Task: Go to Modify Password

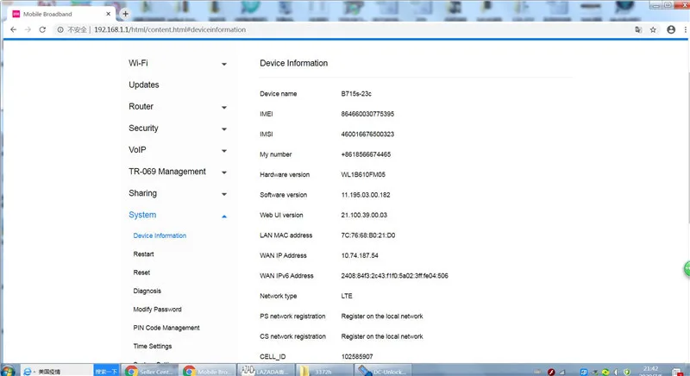Action: (x=157, y=310)
